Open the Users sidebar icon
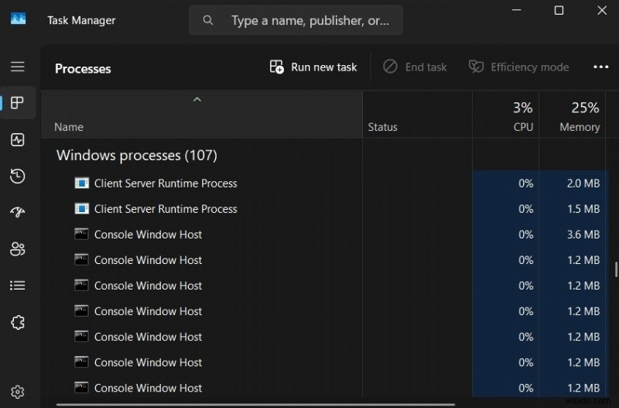Image resolution: width=619 pixels, height=408 pixels. coord(17,249)
